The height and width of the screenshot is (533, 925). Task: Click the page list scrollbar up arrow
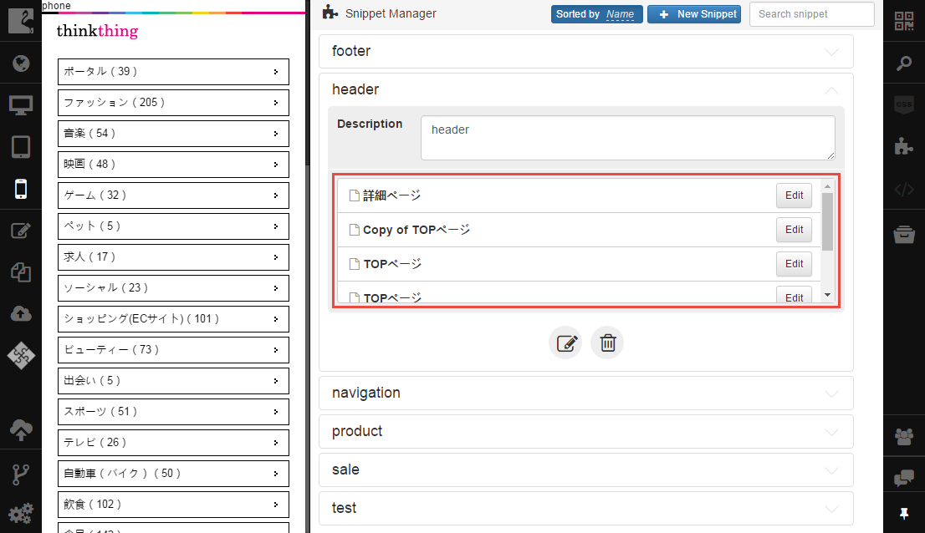(x=827, y=186)
